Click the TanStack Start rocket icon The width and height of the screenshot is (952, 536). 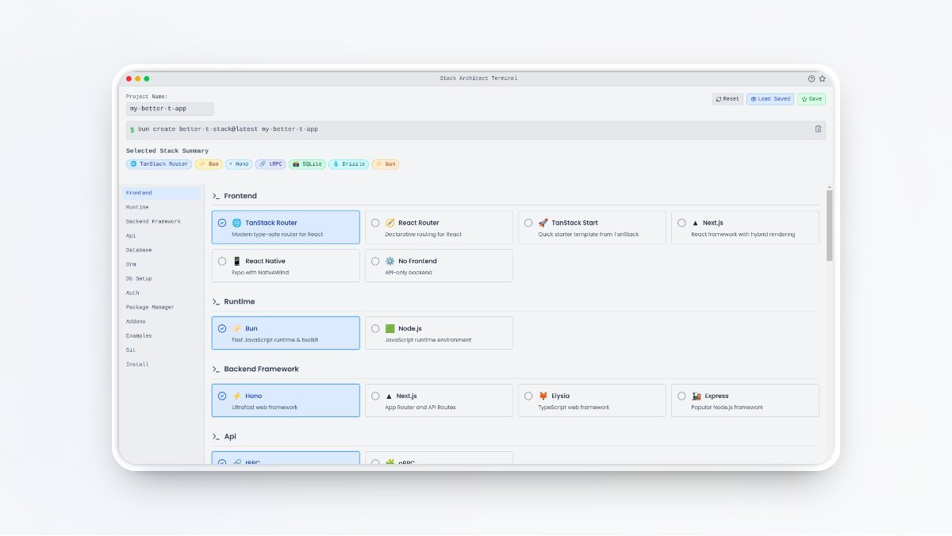click(543, 223)
